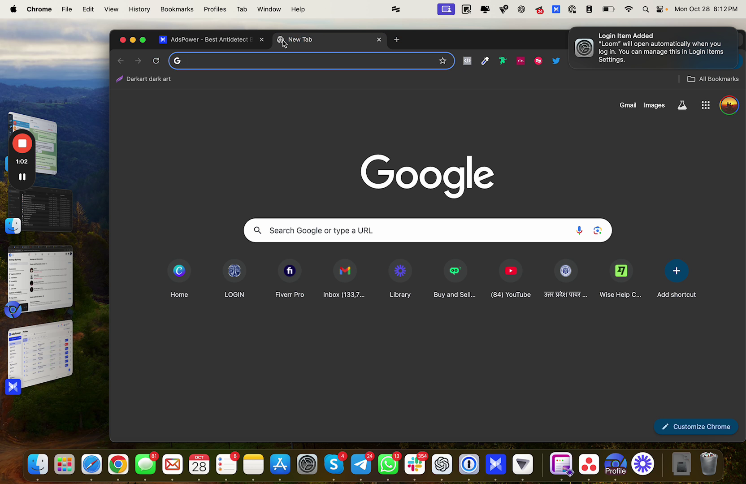Click the code brackets extension icon
746x484 pixels.
pyautogui.click(x=467, y=61)
